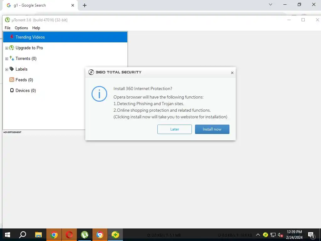Open the multicolor shield app in taskbar
Viewport: 321px width, 241px height.
[x=100, y=235]
